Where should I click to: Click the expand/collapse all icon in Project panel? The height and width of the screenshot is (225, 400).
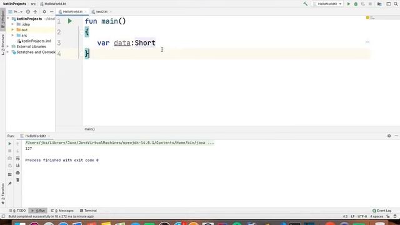[35, 12]
